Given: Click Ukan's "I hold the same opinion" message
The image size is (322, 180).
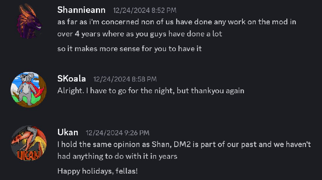Looking at the screenshot, I should pos(184,150).
